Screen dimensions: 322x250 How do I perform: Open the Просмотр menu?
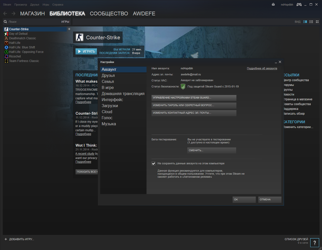(x=21, y=5)
